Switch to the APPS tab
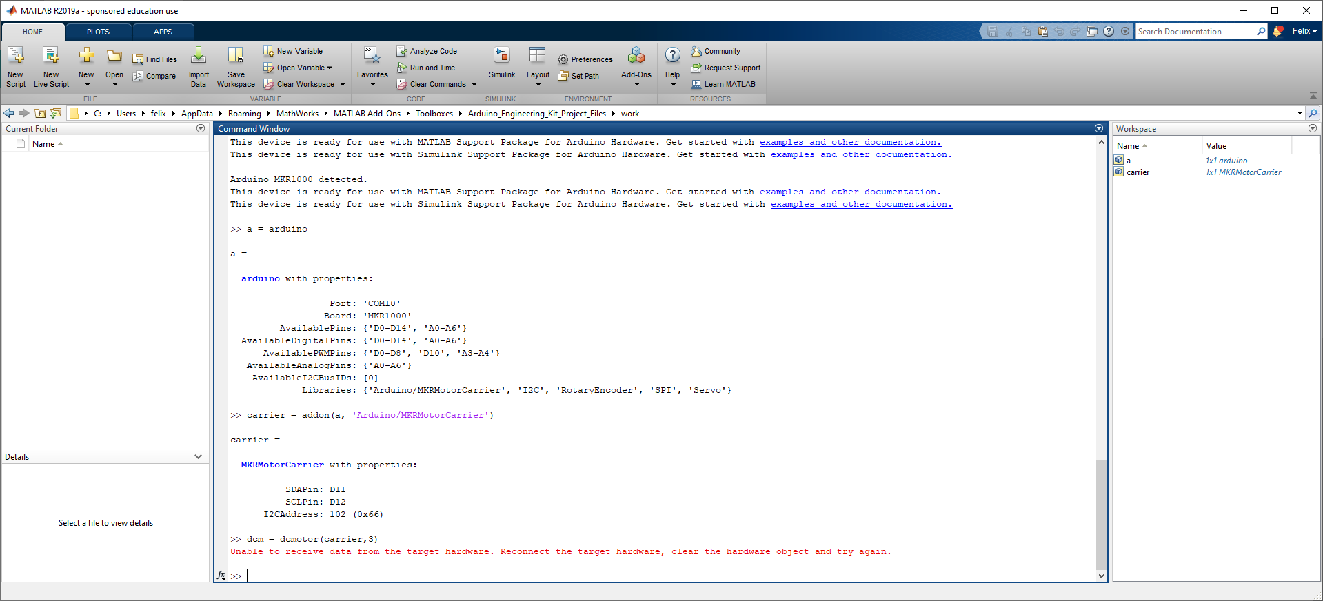The image size is (1323, 601). 163,32
